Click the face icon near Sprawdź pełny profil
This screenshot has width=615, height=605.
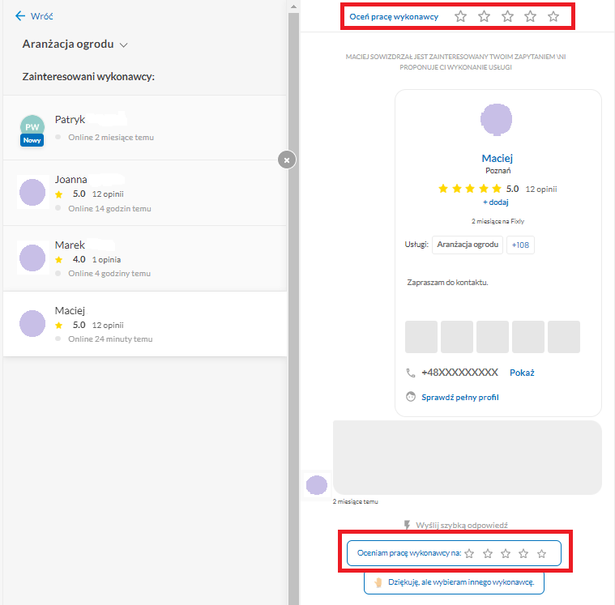(x=410, y=397)
